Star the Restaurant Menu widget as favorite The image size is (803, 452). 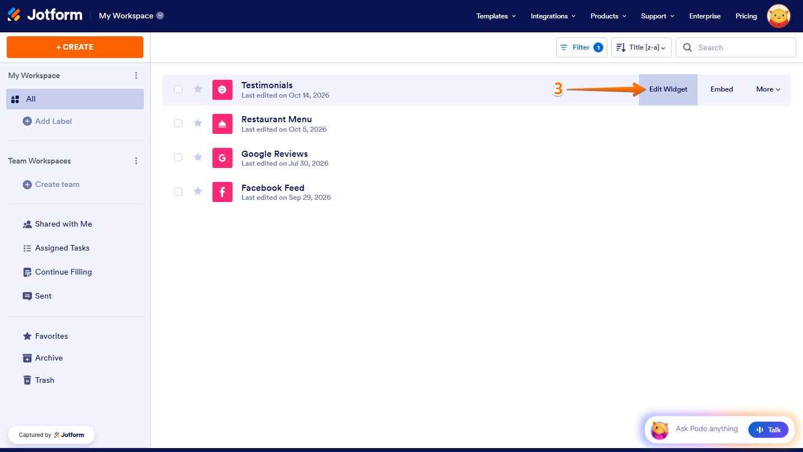[x=198, y=123]
